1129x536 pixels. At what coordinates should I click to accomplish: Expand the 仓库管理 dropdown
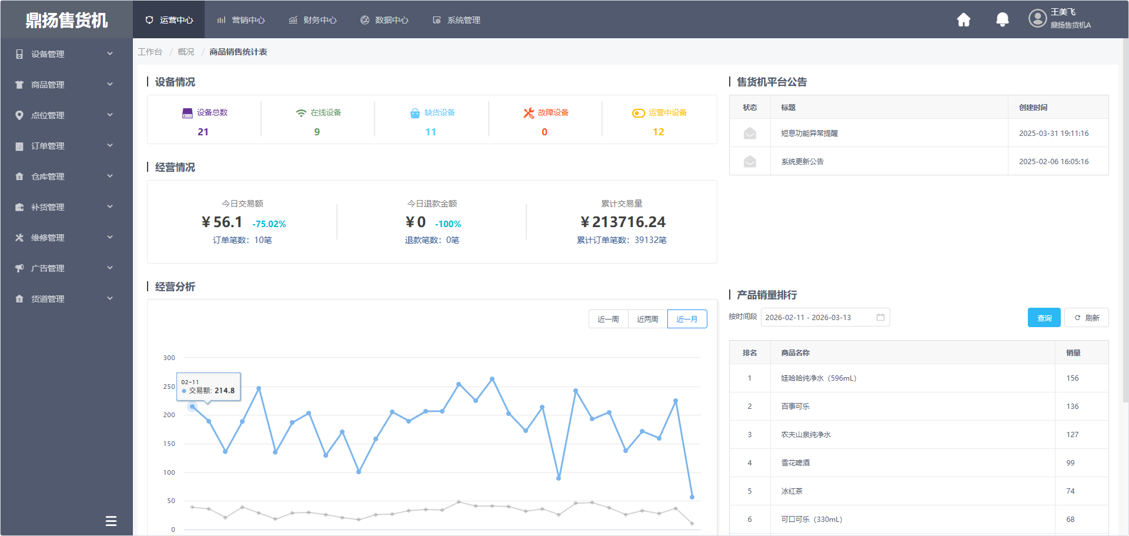[109, 176]
